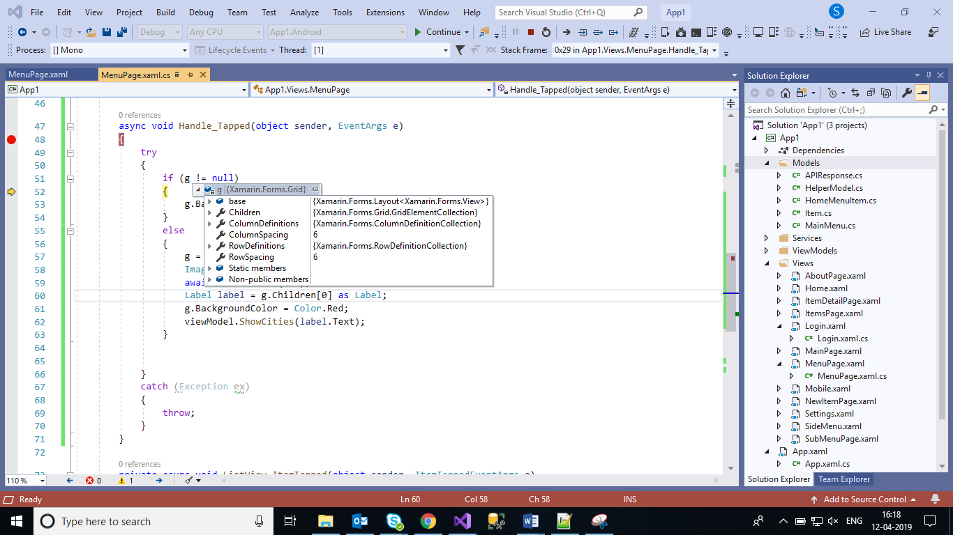Click the Live Share button
The width and height of the screenshot is (953, 535).
[885, 32]
